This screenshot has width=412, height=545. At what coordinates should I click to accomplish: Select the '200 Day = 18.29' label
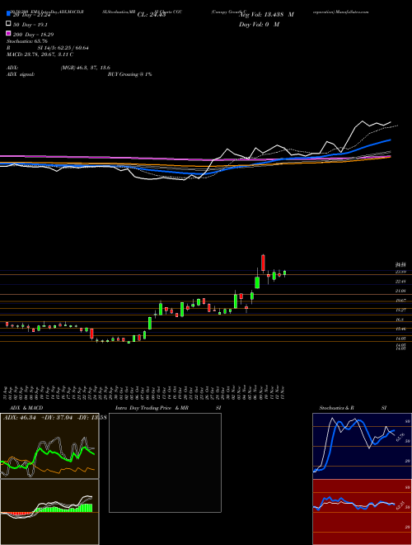(x=34, y=35)
